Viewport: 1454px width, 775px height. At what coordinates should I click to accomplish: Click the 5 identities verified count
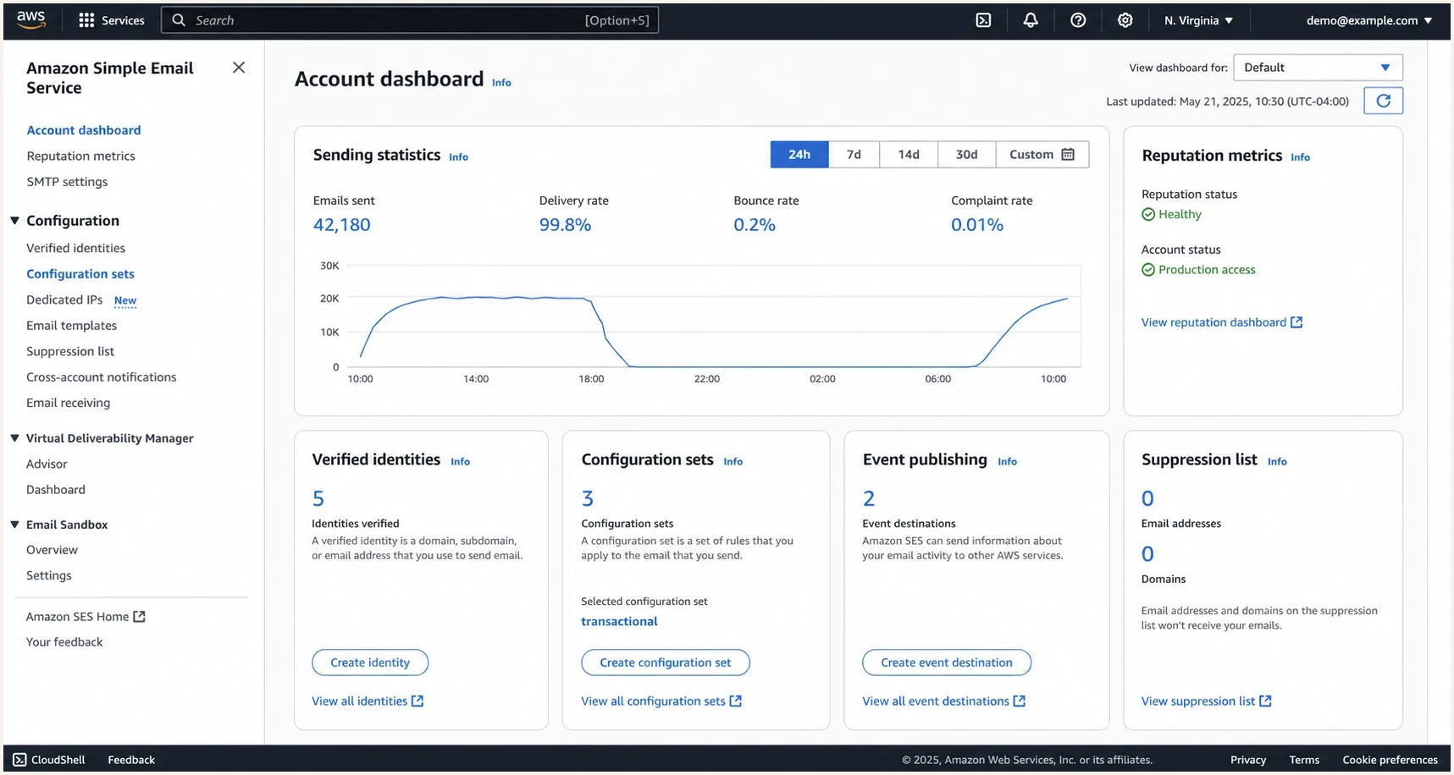click(x=318, y=498)
